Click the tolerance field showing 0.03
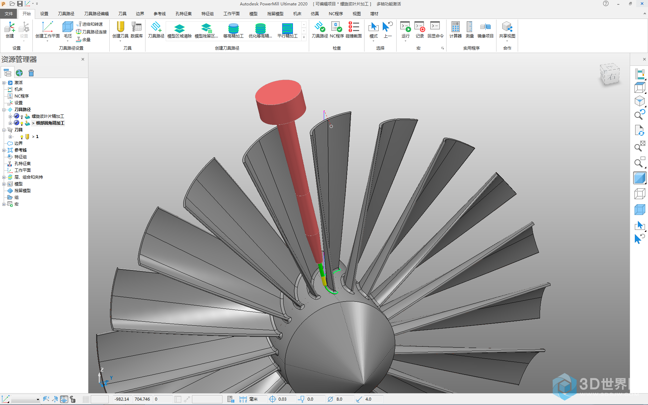Screen dimensions: 648x405 click(x=286, y=399)
